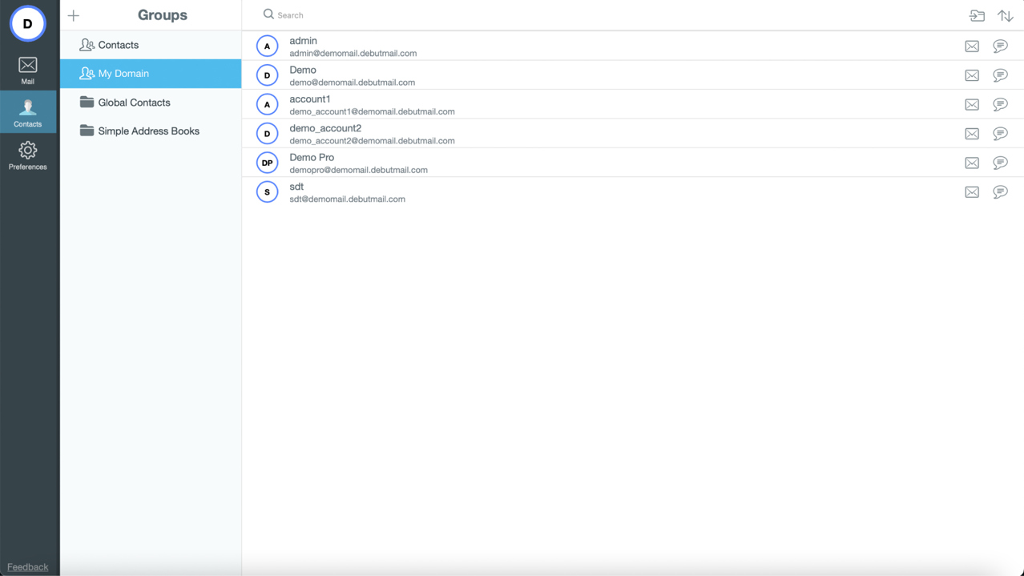The height and width of the screenshot is (576, 1024).
Task: Click the import contacts icon
Action: pyautogui.click(x=977, y=16)
